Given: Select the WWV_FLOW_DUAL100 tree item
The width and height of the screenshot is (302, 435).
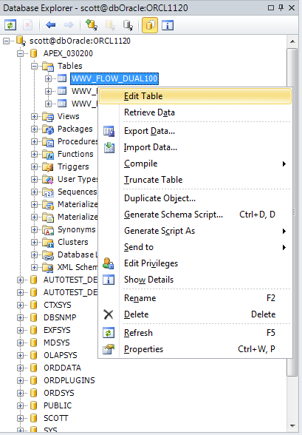Looking at the screenshot, I should (114, 78).
